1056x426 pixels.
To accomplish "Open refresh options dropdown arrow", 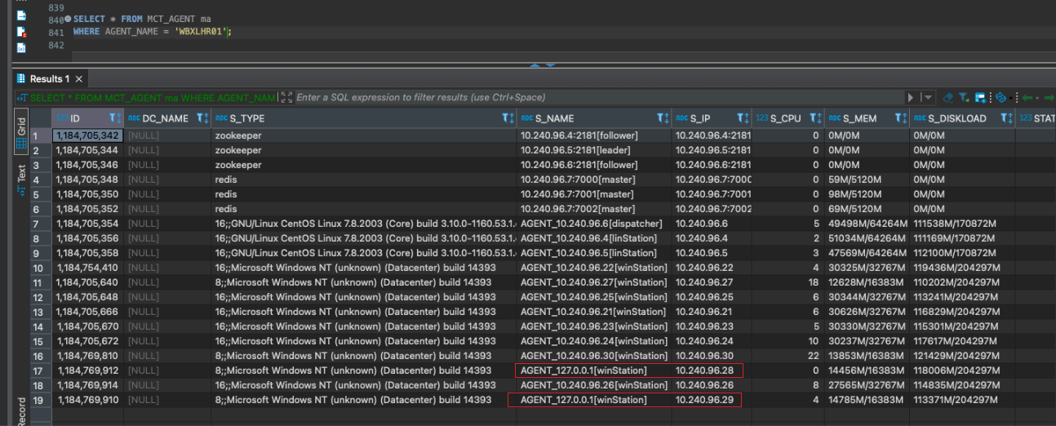I will 1010,98.
